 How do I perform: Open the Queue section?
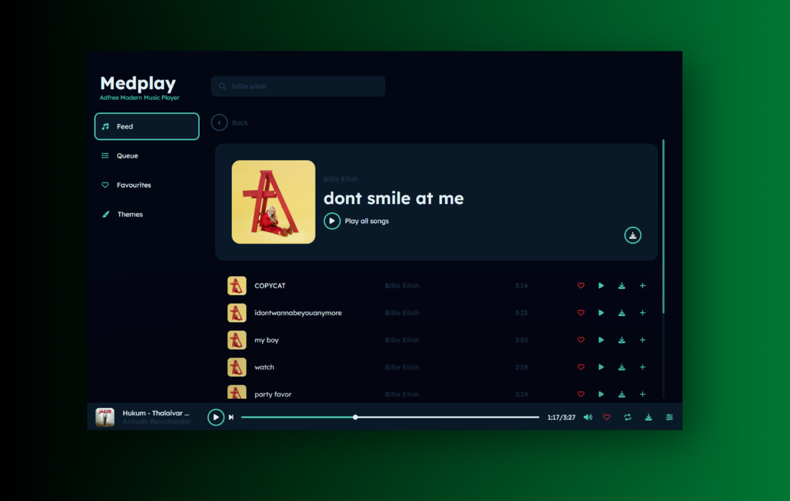[127, 156]
